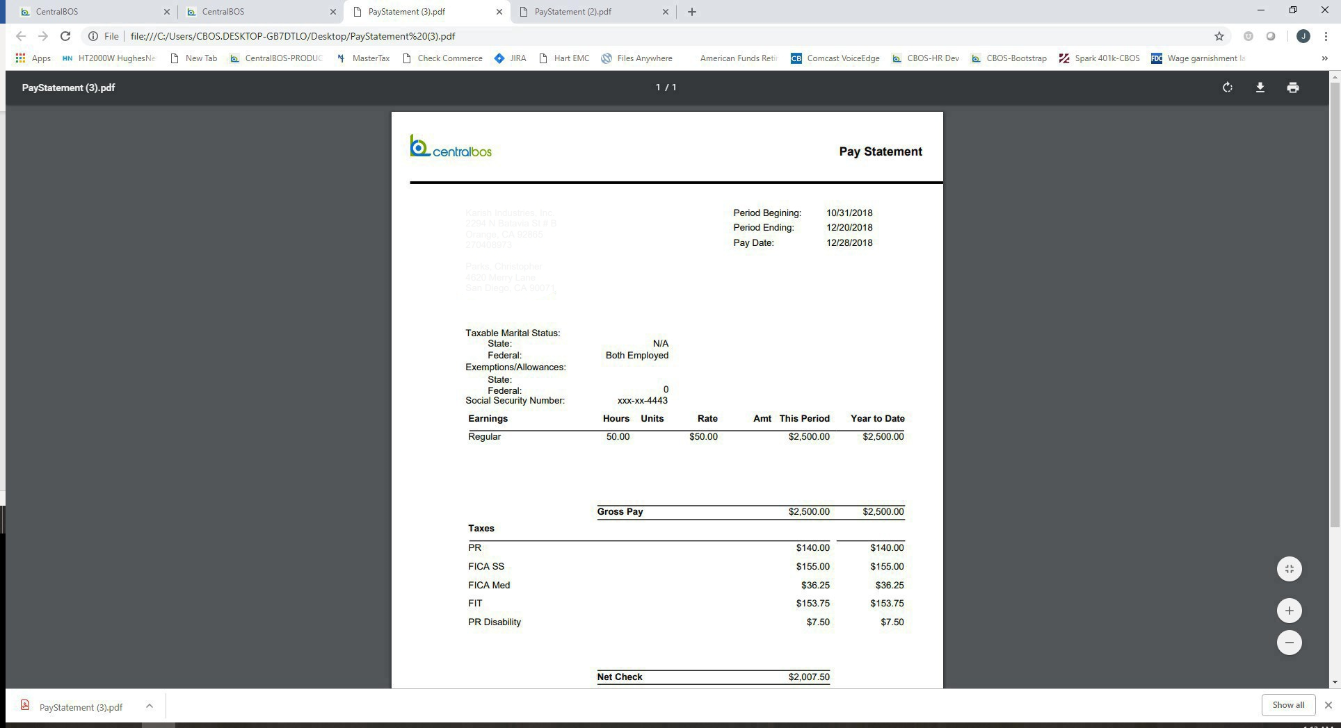The width and height of the screenshot is (1341, 728).
Task: Open the Chrome three-dot menu
Action: (x=1326, y=36)
